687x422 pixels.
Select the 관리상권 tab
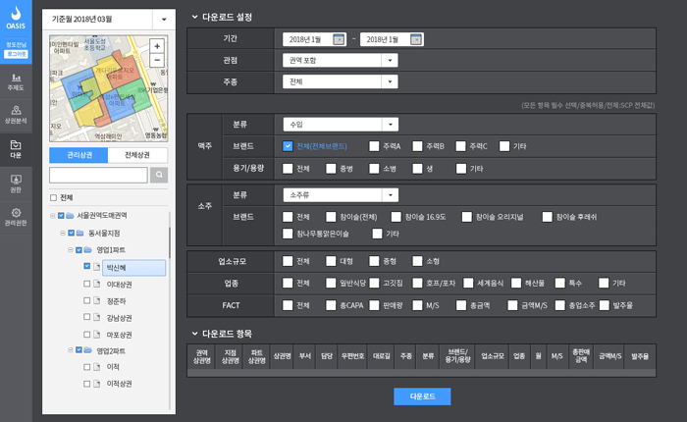(x=79, y=155)
